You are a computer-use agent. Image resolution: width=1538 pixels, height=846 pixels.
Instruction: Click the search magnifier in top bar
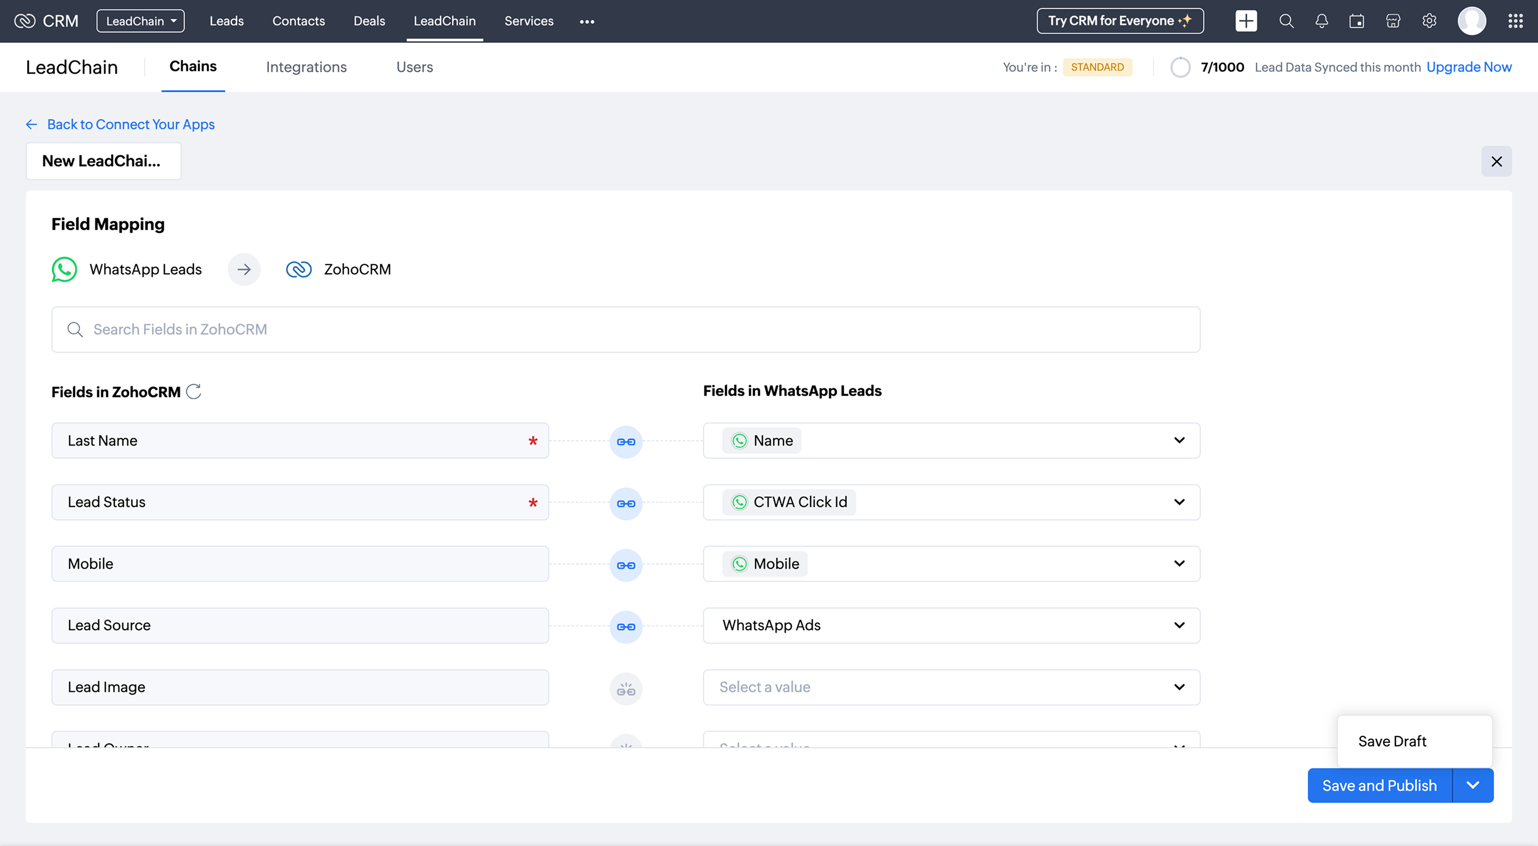pyautogui.click(x=1286, y=21)
